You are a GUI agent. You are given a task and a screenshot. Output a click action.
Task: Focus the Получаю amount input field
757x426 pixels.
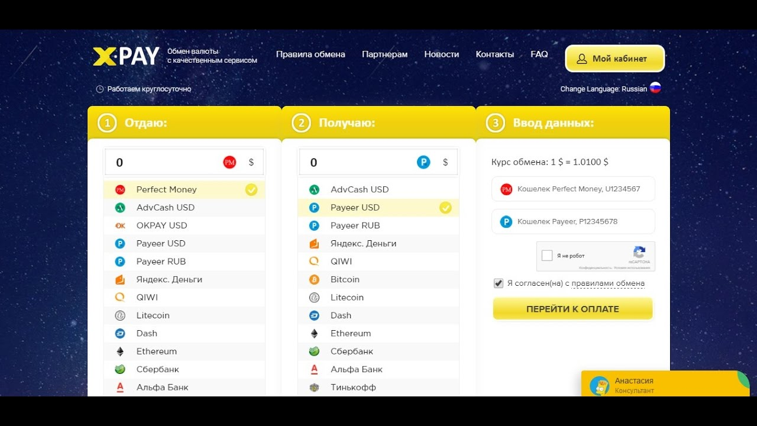(378, 163)
